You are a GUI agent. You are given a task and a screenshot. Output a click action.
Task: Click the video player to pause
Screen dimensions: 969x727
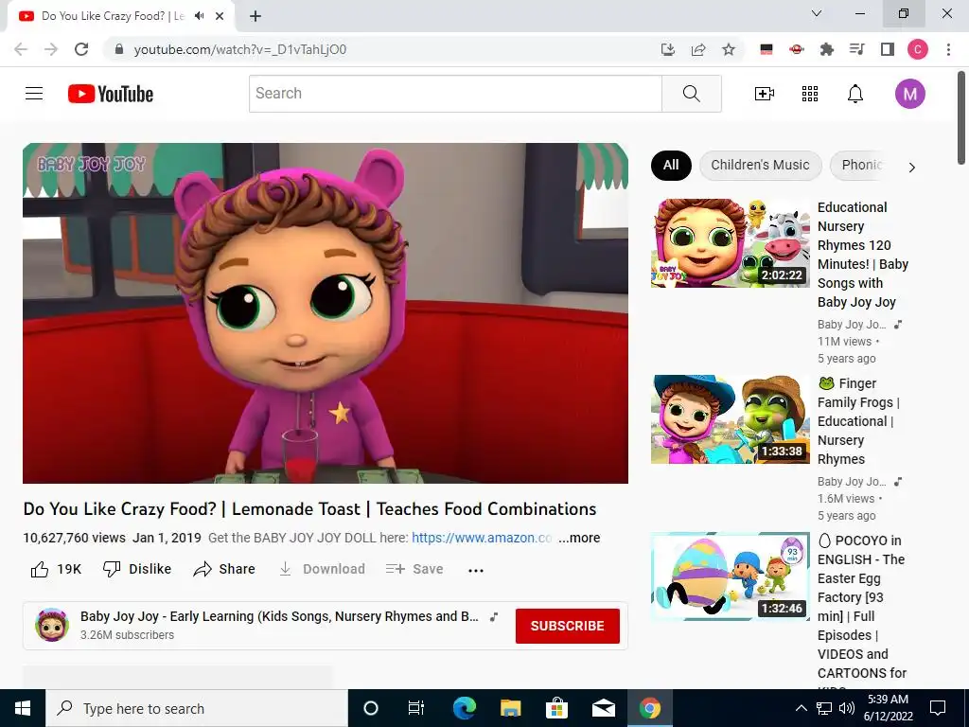326,312
